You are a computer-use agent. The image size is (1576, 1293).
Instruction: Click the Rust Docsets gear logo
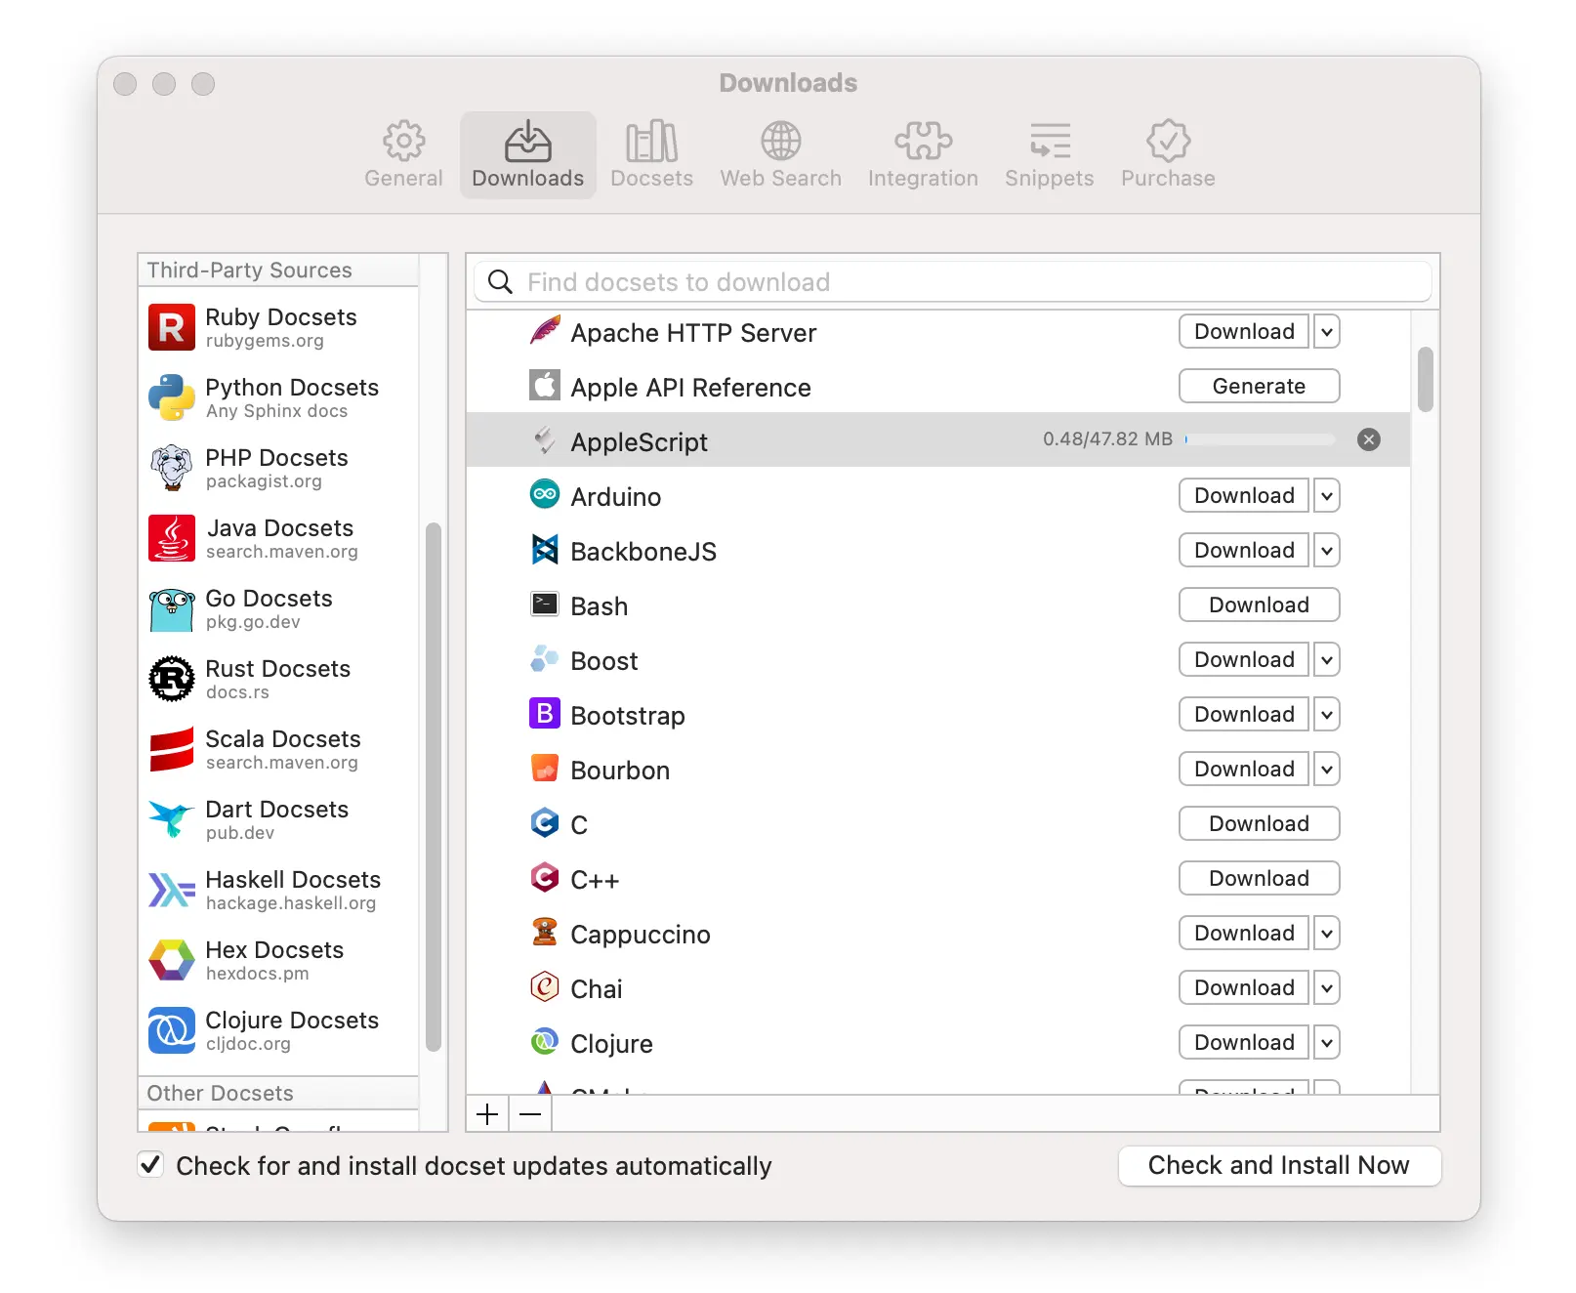coord(172,679)
